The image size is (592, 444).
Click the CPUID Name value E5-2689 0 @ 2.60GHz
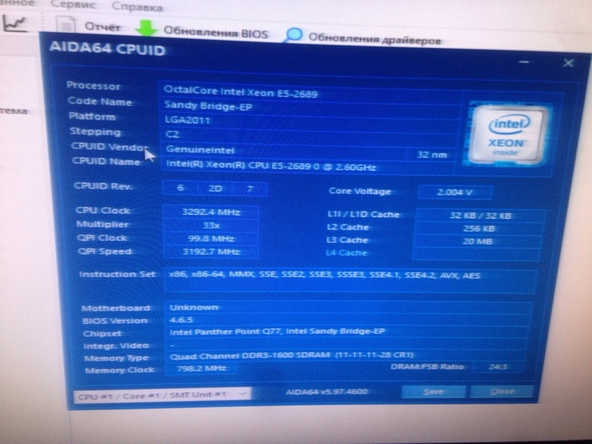click(x=271, y=165)
